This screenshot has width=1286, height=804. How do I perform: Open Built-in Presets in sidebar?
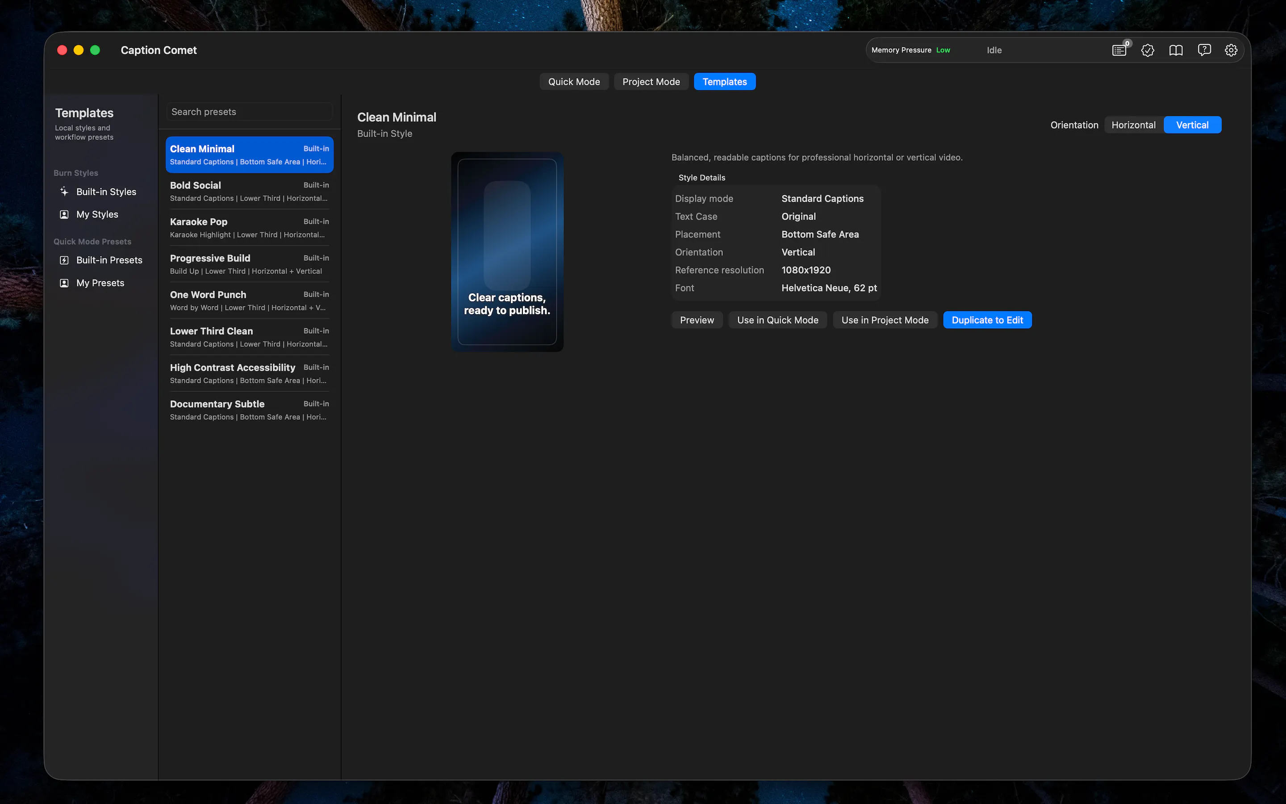point(101,260)
